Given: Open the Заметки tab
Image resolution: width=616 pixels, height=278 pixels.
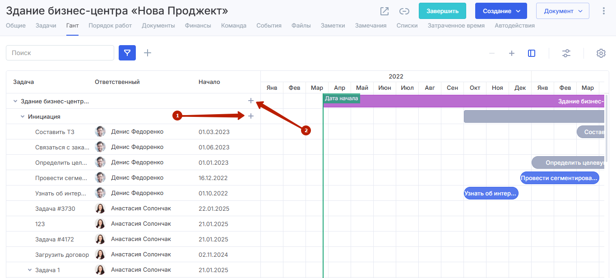Looking at the screenshot, I should [x=333, y=26].
